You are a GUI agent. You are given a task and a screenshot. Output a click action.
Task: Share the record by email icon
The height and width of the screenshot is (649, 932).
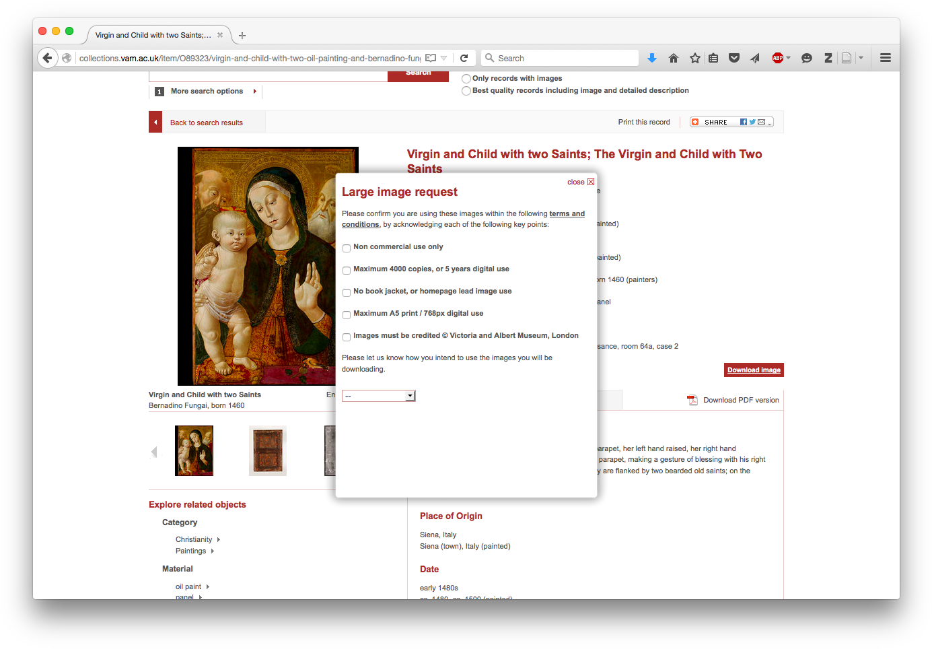pyautogui.click(x=761, y=122)
